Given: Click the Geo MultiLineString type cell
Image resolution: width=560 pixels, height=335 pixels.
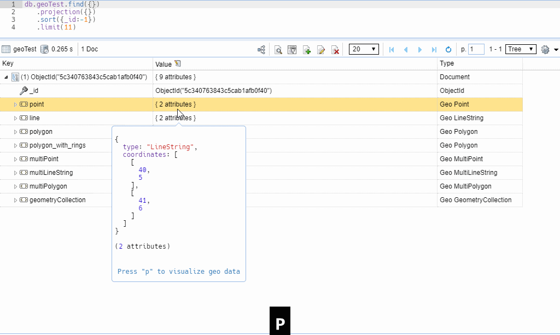Looking at the screenshot, I should (x=468, y=172).
